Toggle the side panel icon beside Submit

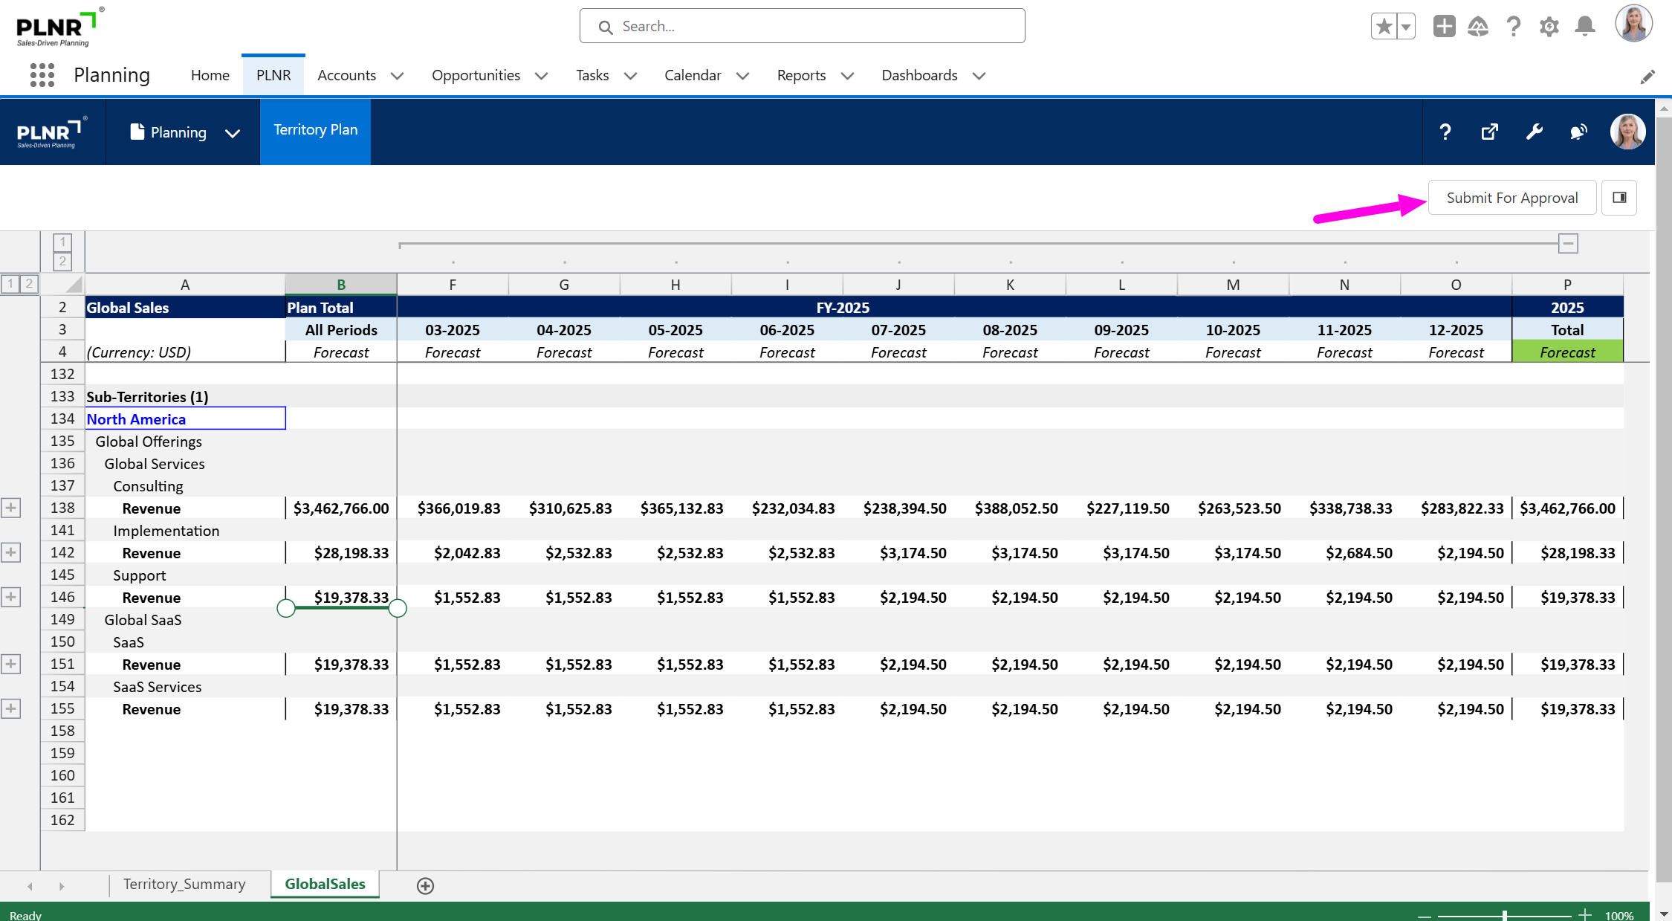[x=1619, y=198]
